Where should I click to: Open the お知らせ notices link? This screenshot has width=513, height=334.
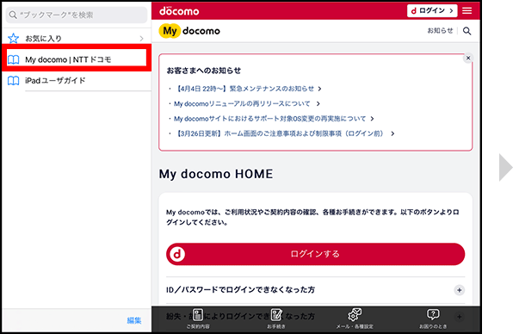(441, 30)
